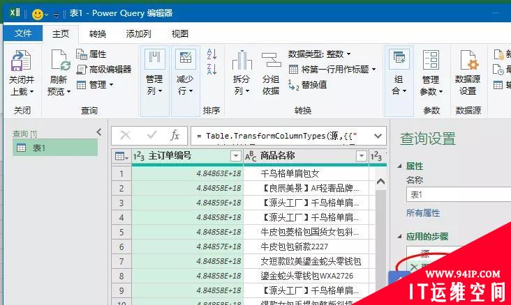511x305 pixels.
Task: Click the fx function icon in the formula bar
Action: click(175, 135)
